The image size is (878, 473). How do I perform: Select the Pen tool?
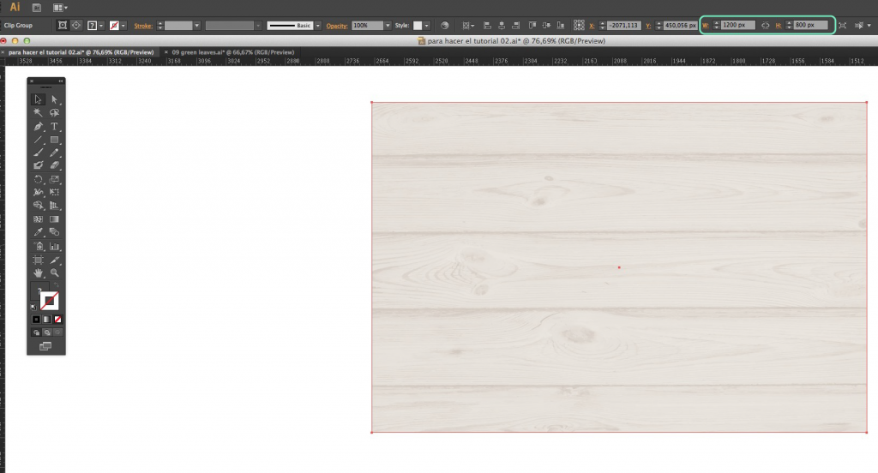point(39,126)
